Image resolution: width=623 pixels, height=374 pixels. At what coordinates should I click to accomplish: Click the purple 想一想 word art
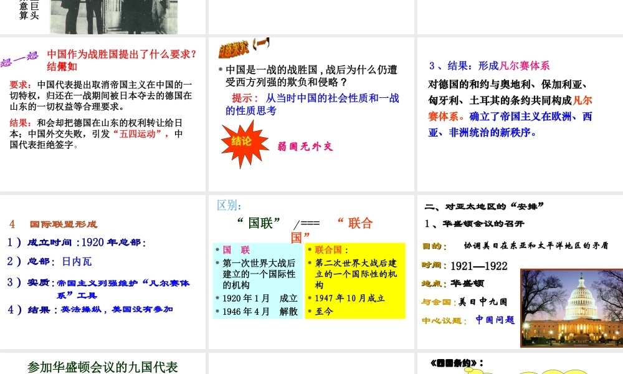tap(19, 59)
